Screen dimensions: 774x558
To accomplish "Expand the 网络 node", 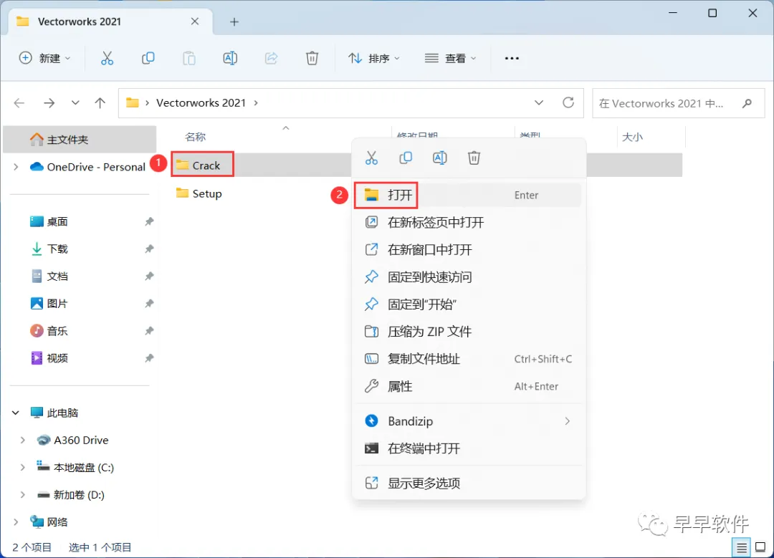I will [16, 522].
